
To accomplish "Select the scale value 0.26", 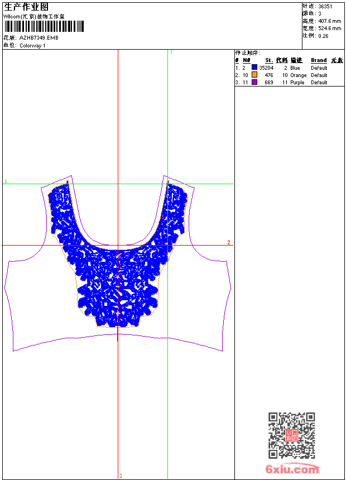I will (323, 36).
